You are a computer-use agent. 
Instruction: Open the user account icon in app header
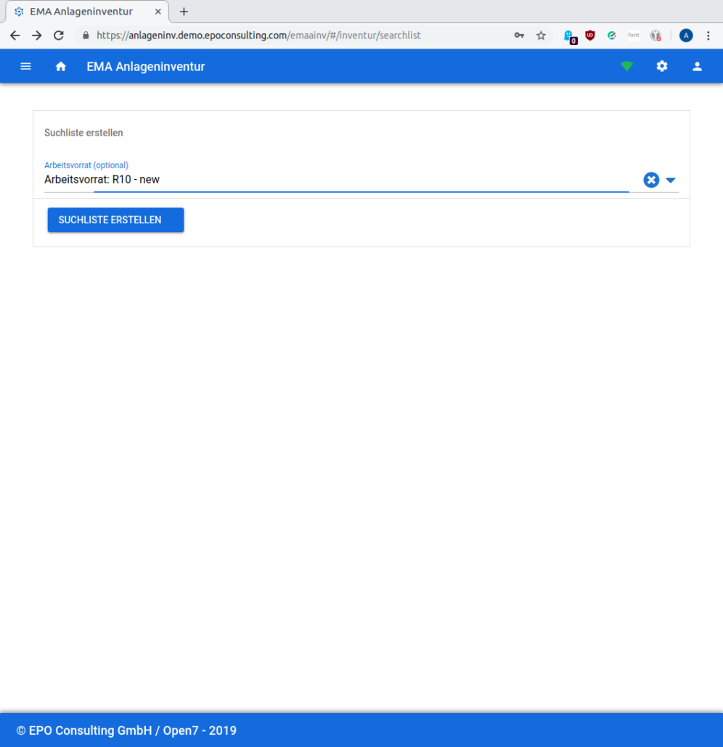[x=697, y=67]
